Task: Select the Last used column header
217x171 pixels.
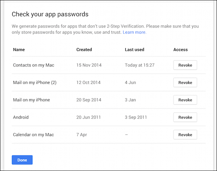Action: point(134,49)
